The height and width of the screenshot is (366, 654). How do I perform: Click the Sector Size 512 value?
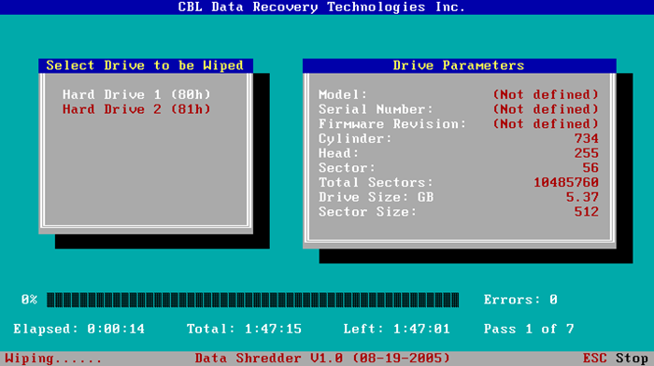click(587, 211)
